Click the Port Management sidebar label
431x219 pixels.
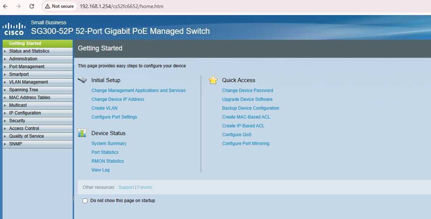tap(27, 66)
